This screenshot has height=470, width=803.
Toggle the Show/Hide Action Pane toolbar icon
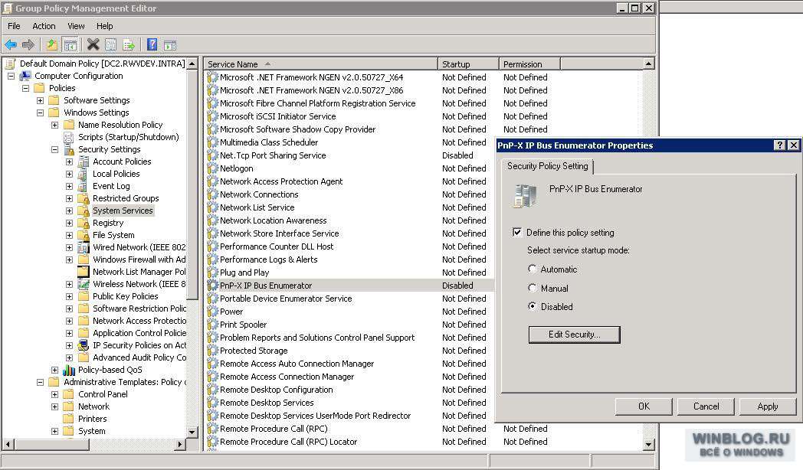click(x=170, y=45)
